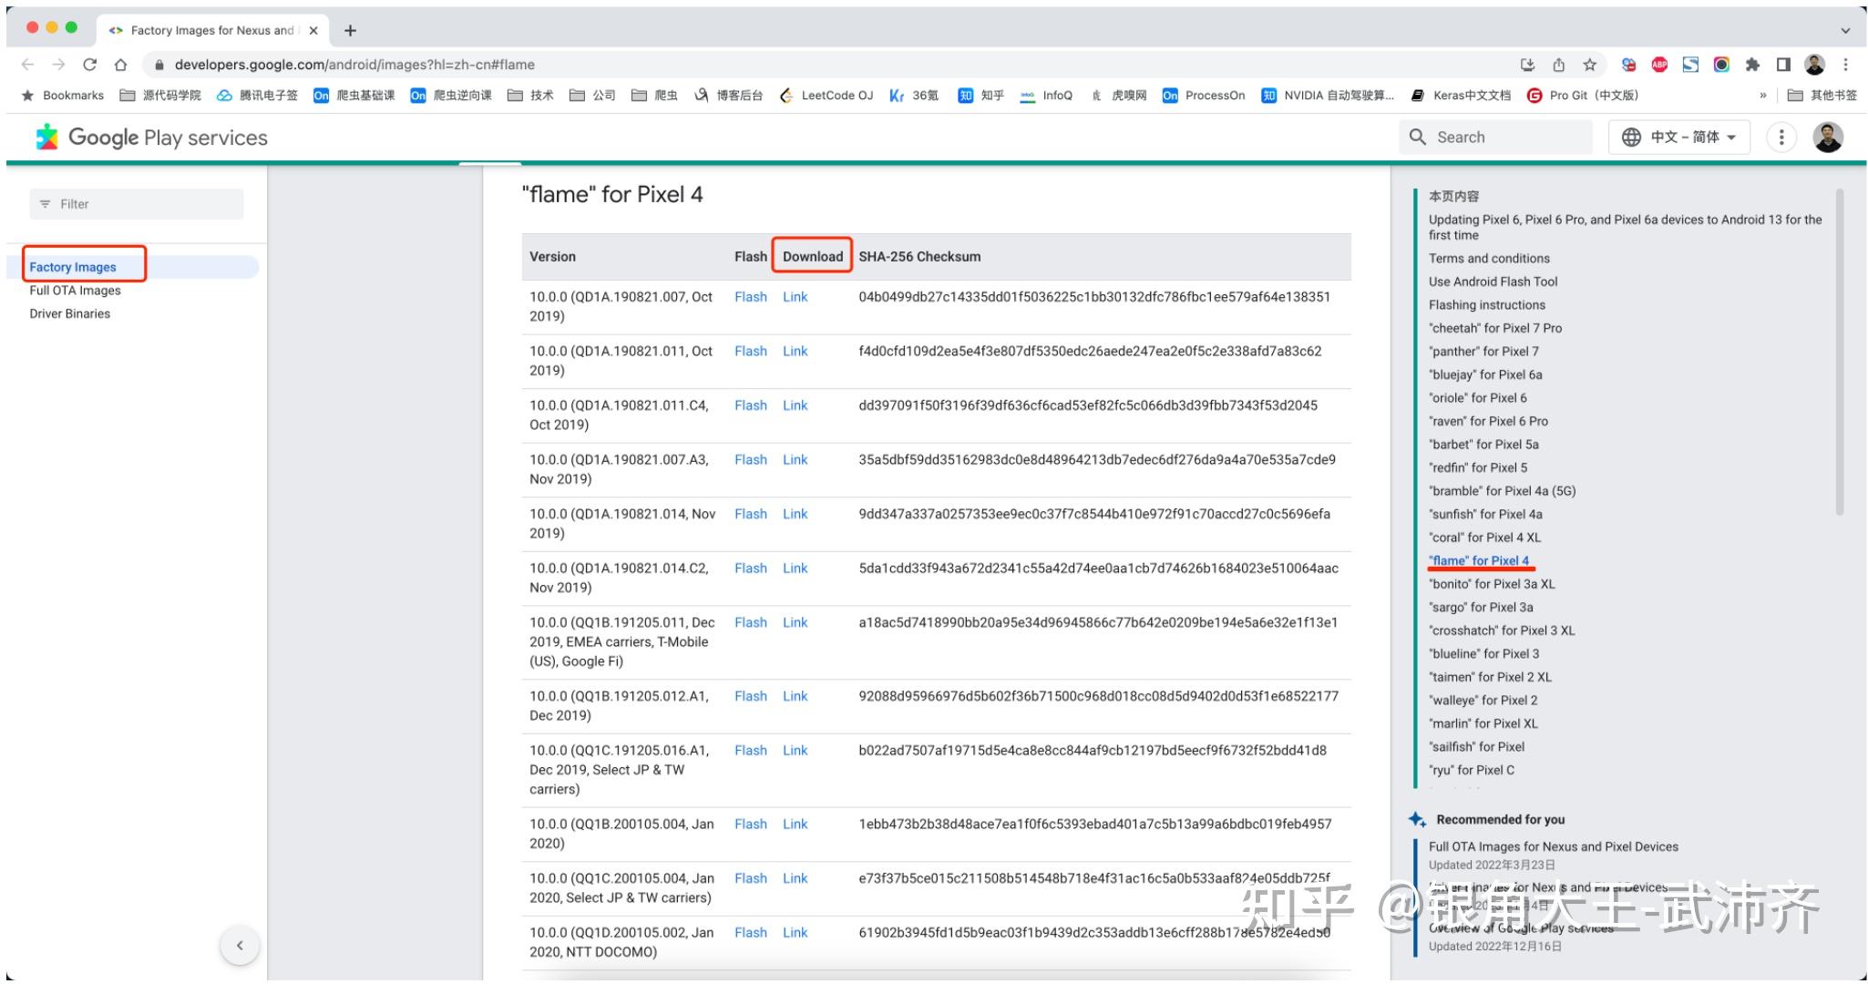Jump to Flashing instructions in page contents
The width and height of the screenshot is (1868, 984).
pos(1487,305)
